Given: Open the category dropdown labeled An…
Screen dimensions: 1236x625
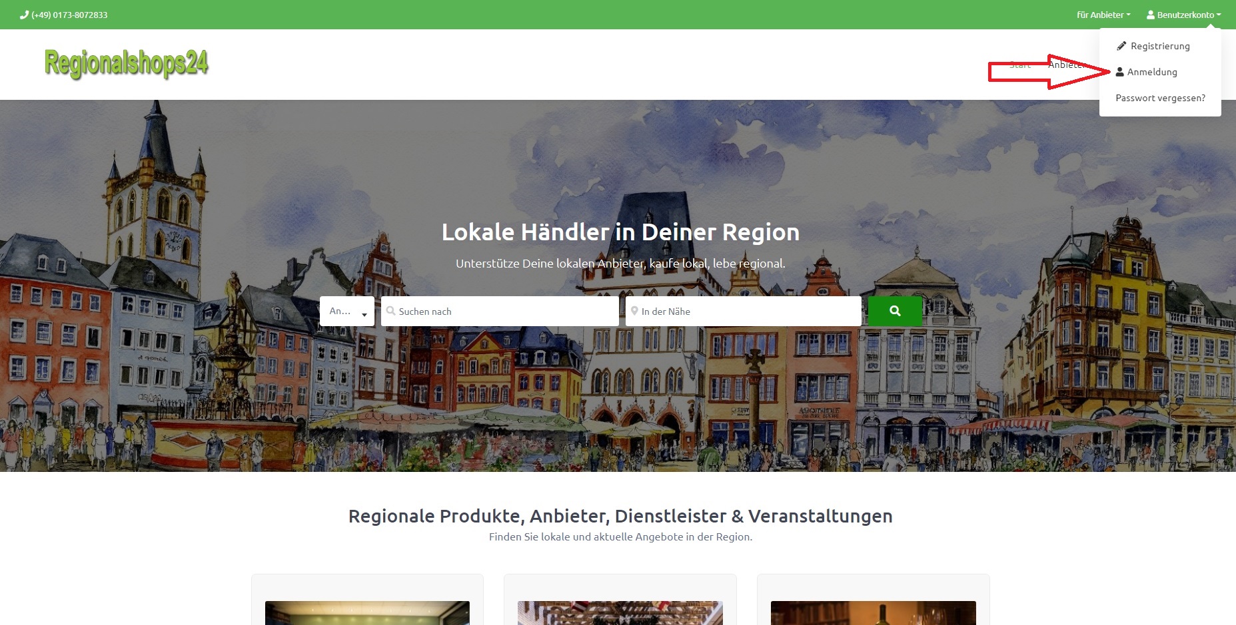Looking at the screenshot, I should click(346, 311).
